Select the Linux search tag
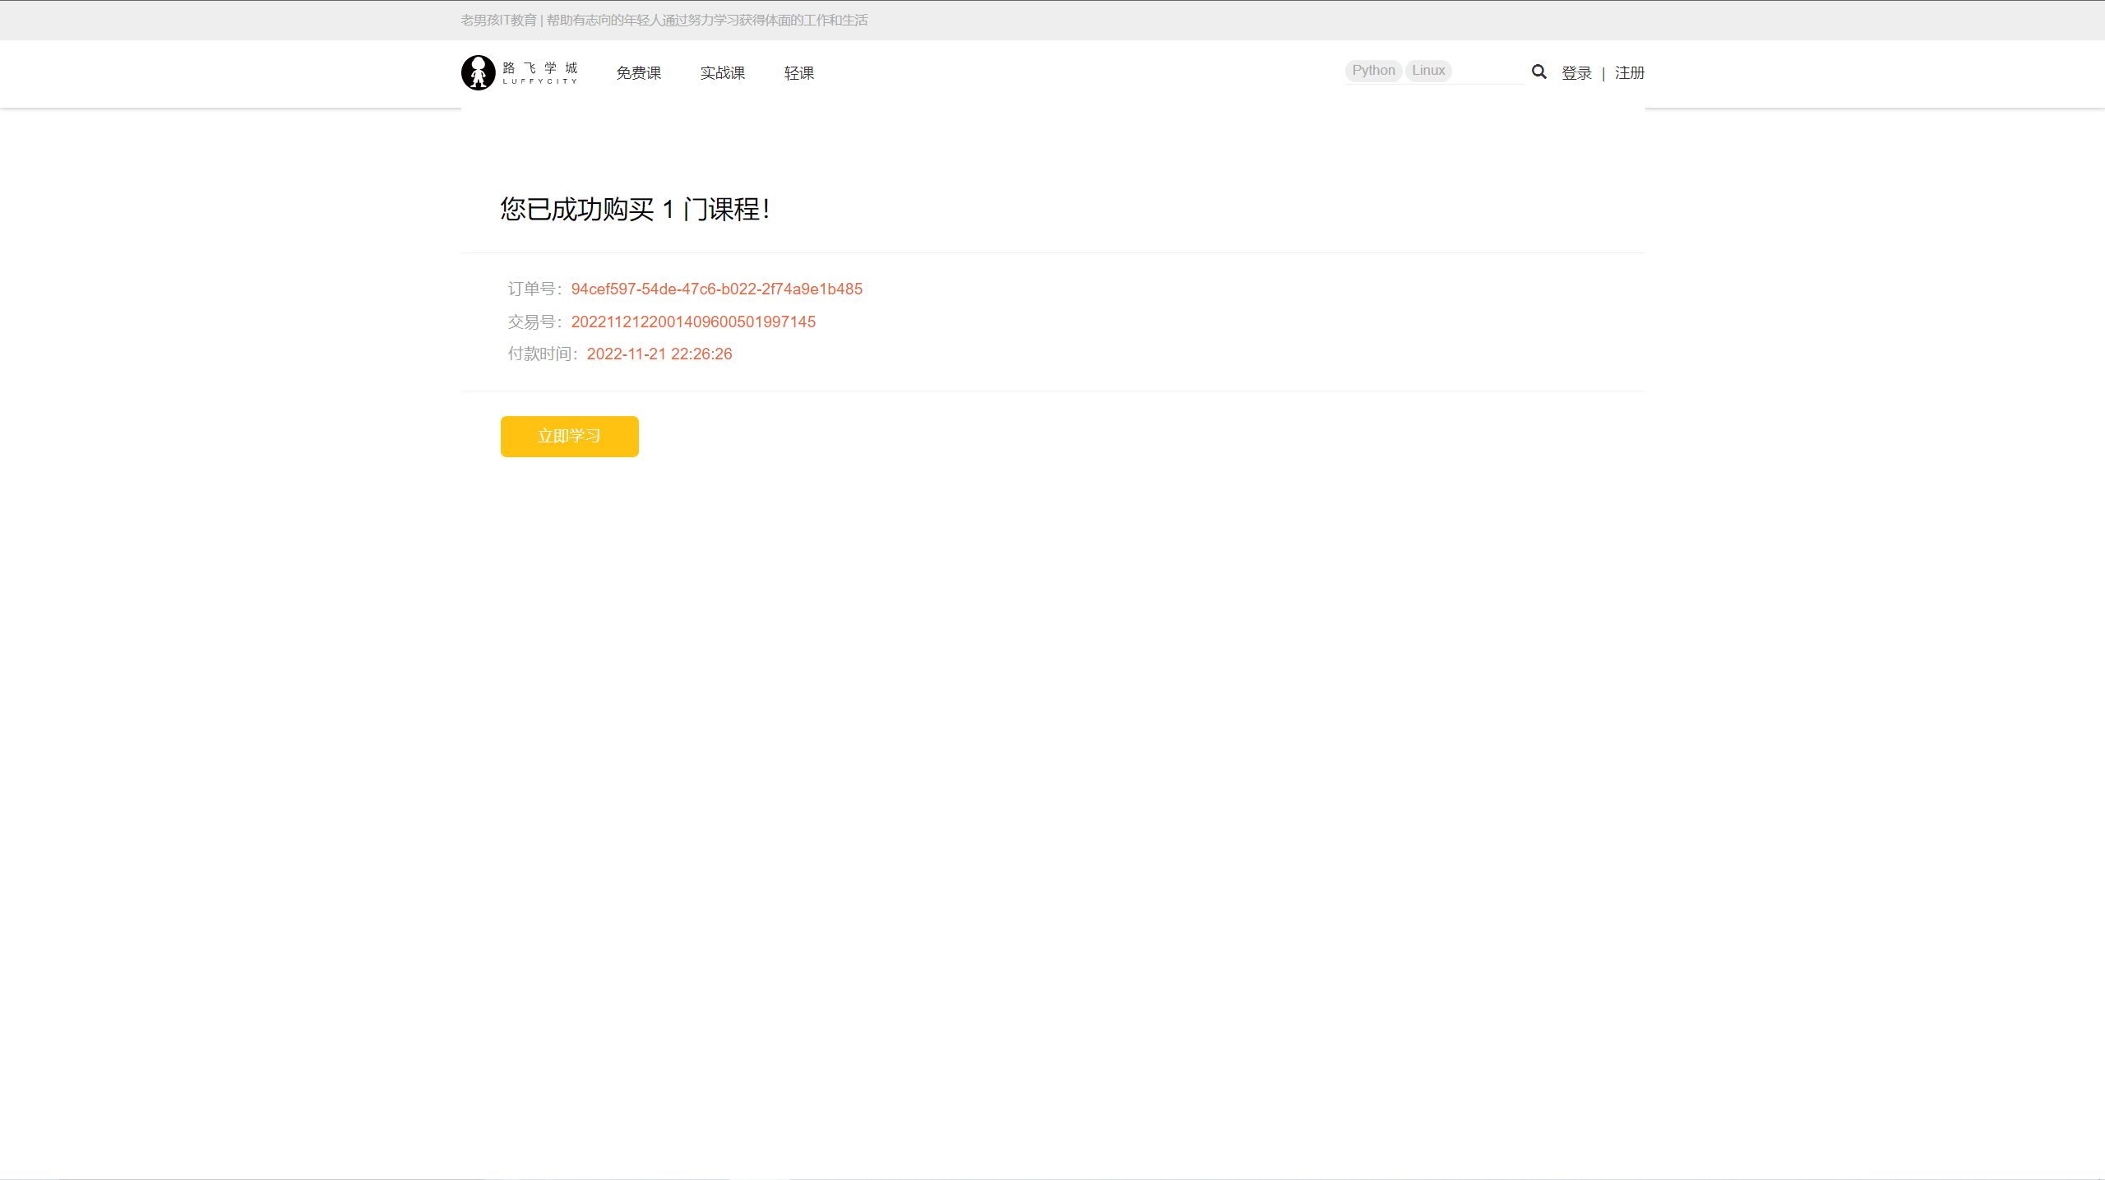 pos(1428,71)
